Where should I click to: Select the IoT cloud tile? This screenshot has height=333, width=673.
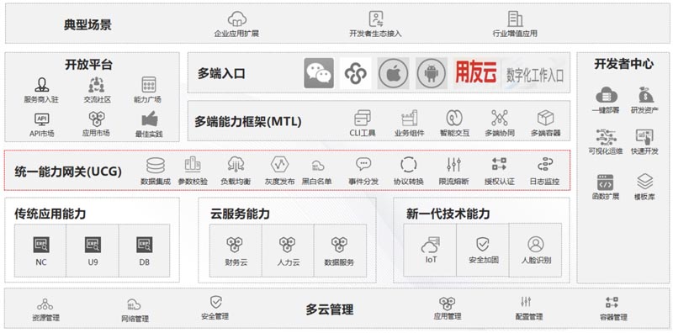(x=431, y=251)
